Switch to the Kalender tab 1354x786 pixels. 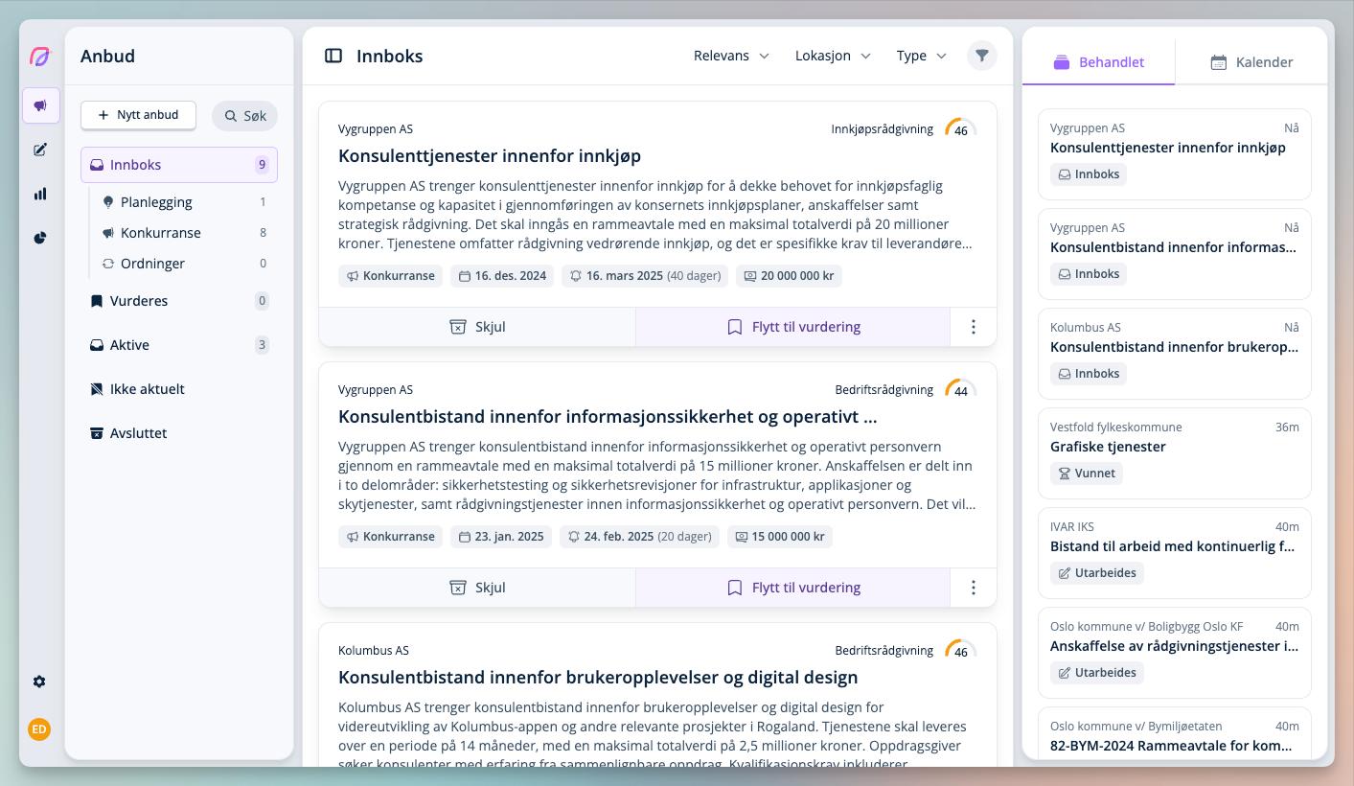(x=1251, y=62)
